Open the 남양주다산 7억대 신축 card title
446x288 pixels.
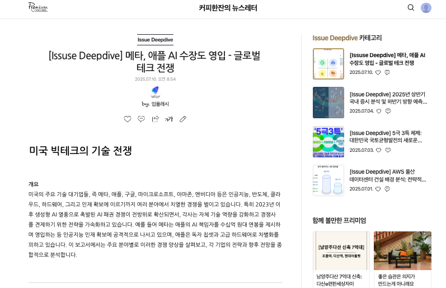pos(339,280)
